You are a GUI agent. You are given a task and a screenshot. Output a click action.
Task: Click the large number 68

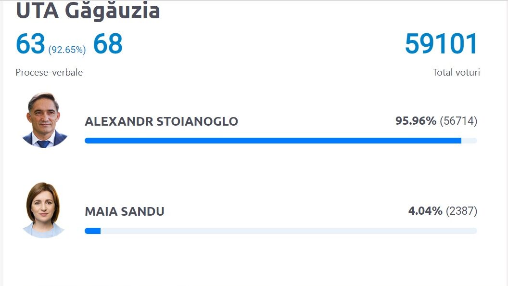tap(108, 44)
